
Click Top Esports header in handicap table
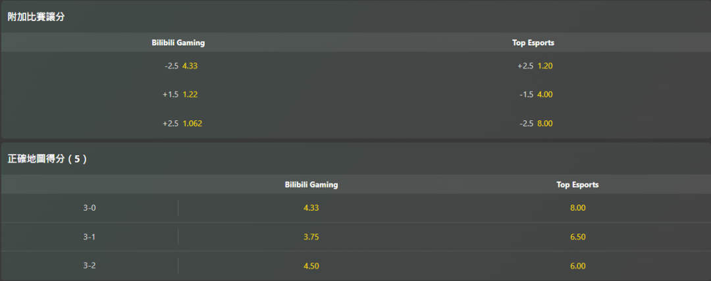(x=533, y=43)
